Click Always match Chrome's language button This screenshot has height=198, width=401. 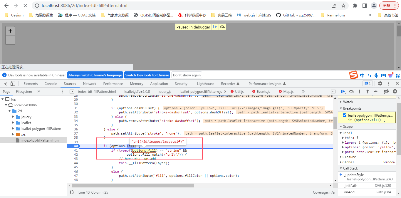click(x=95, y=75)
